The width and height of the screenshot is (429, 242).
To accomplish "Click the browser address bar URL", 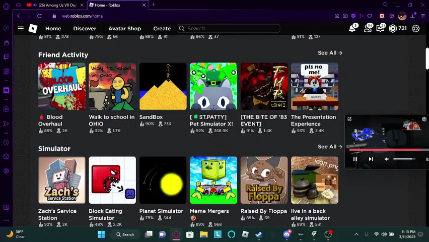I will click(x=83, y=16).
